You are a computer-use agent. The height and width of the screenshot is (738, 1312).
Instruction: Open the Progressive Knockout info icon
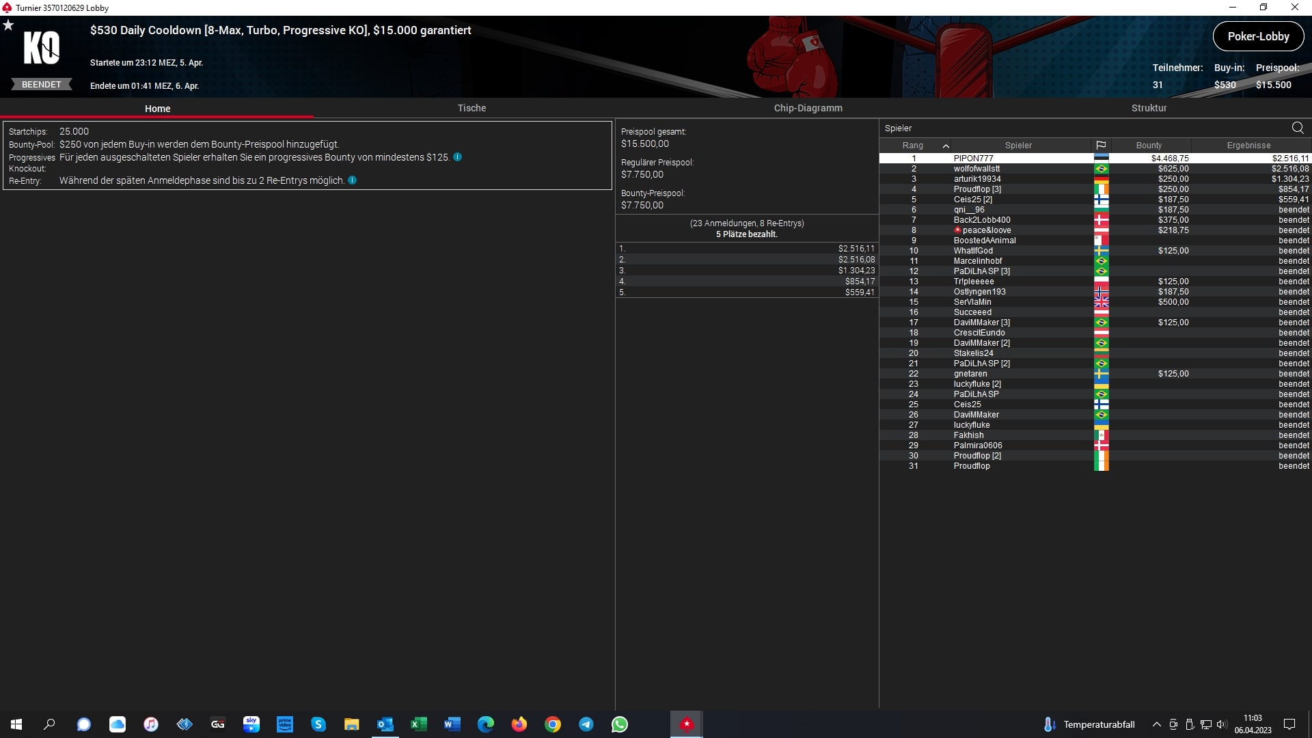click(458, 157)
